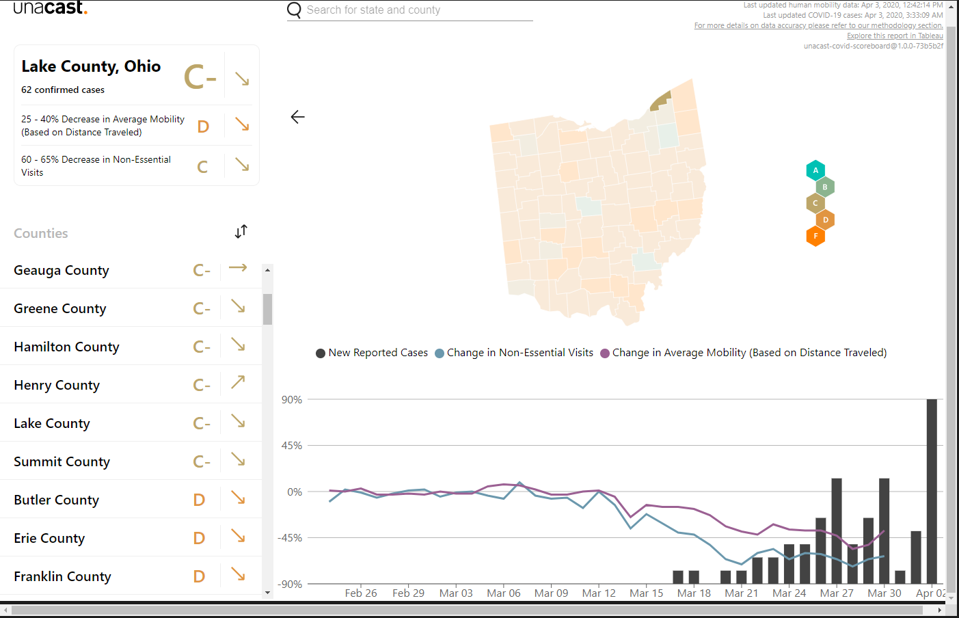Toggle Change in Average Mobility series
Screen dimensions: 959x618
(x=744, y=353)
